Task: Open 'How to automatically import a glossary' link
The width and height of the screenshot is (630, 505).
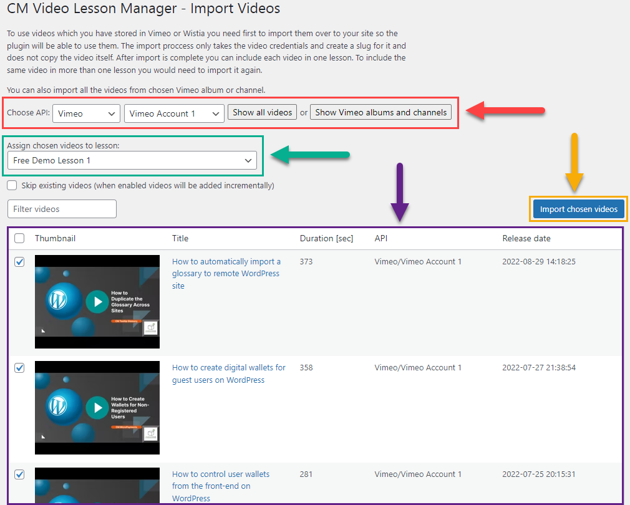Action: 226,273
